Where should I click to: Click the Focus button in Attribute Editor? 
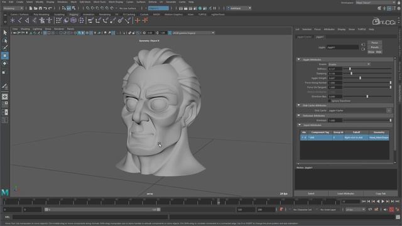click(374, 43)
